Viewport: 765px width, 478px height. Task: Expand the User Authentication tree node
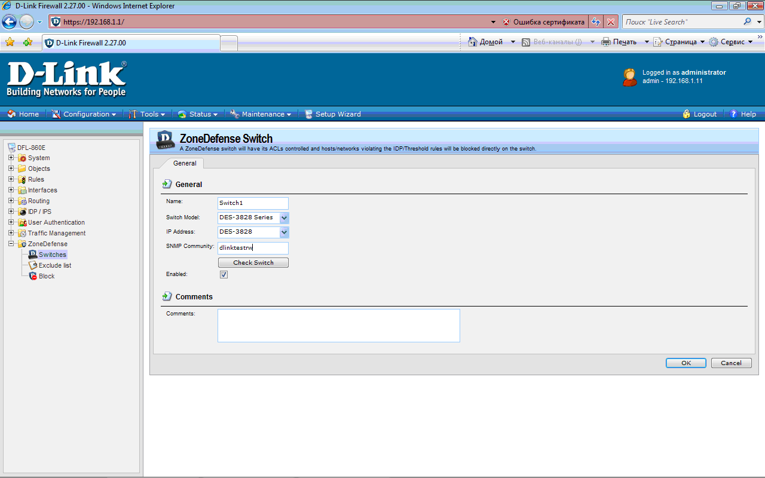11,222
